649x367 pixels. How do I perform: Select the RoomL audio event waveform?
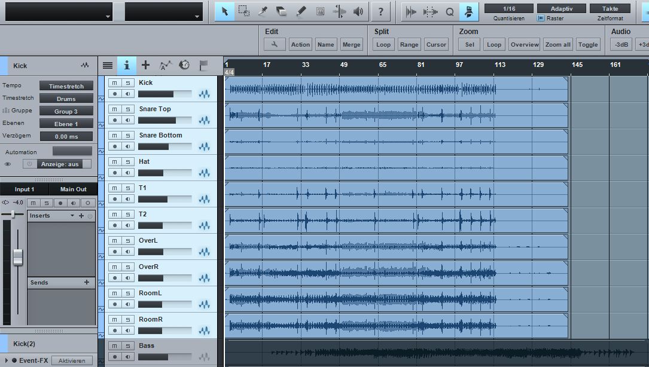(x=397, y=299)
